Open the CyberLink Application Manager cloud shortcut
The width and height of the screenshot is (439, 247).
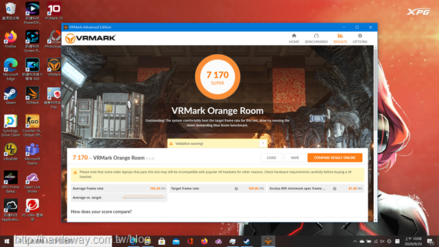click(x=10, y=210)
